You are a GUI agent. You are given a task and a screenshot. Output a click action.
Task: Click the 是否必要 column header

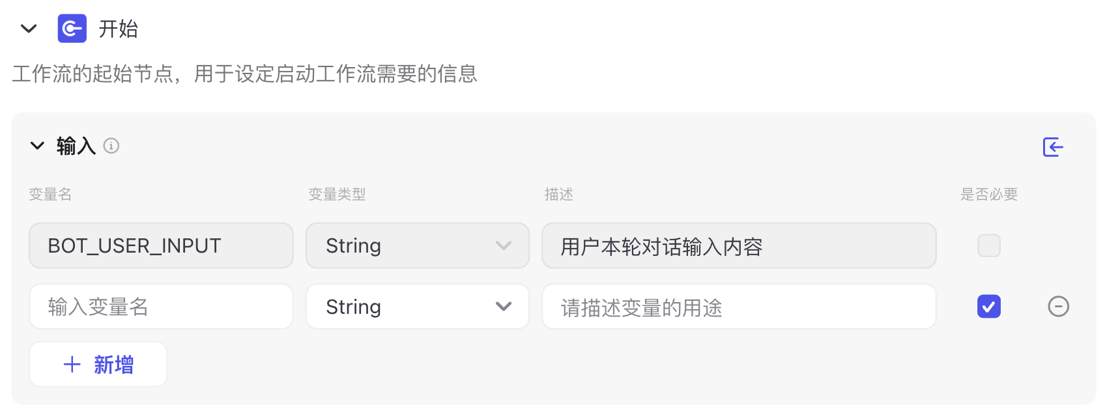(x=988, y=194)
